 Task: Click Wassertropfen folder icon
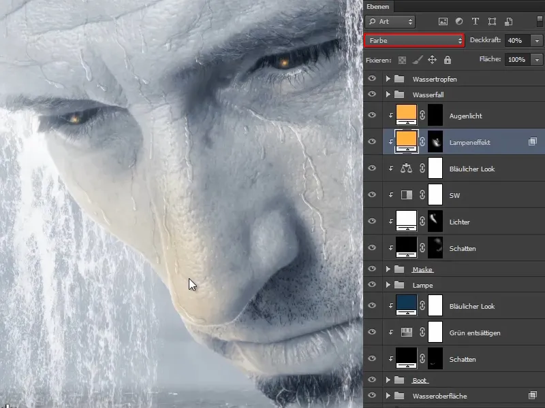(x=399, y=79)
